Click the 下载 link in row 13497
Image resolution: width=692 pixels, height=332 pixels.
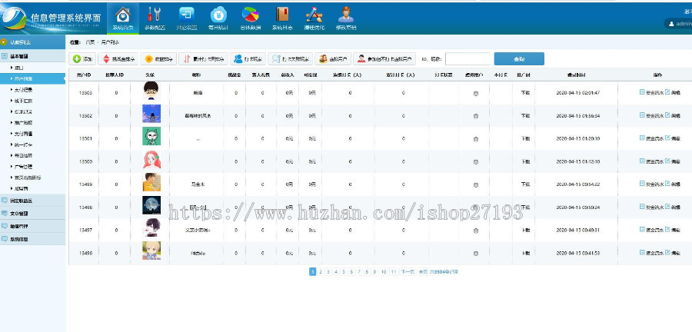pyautogui.click(x=524, y=231)
